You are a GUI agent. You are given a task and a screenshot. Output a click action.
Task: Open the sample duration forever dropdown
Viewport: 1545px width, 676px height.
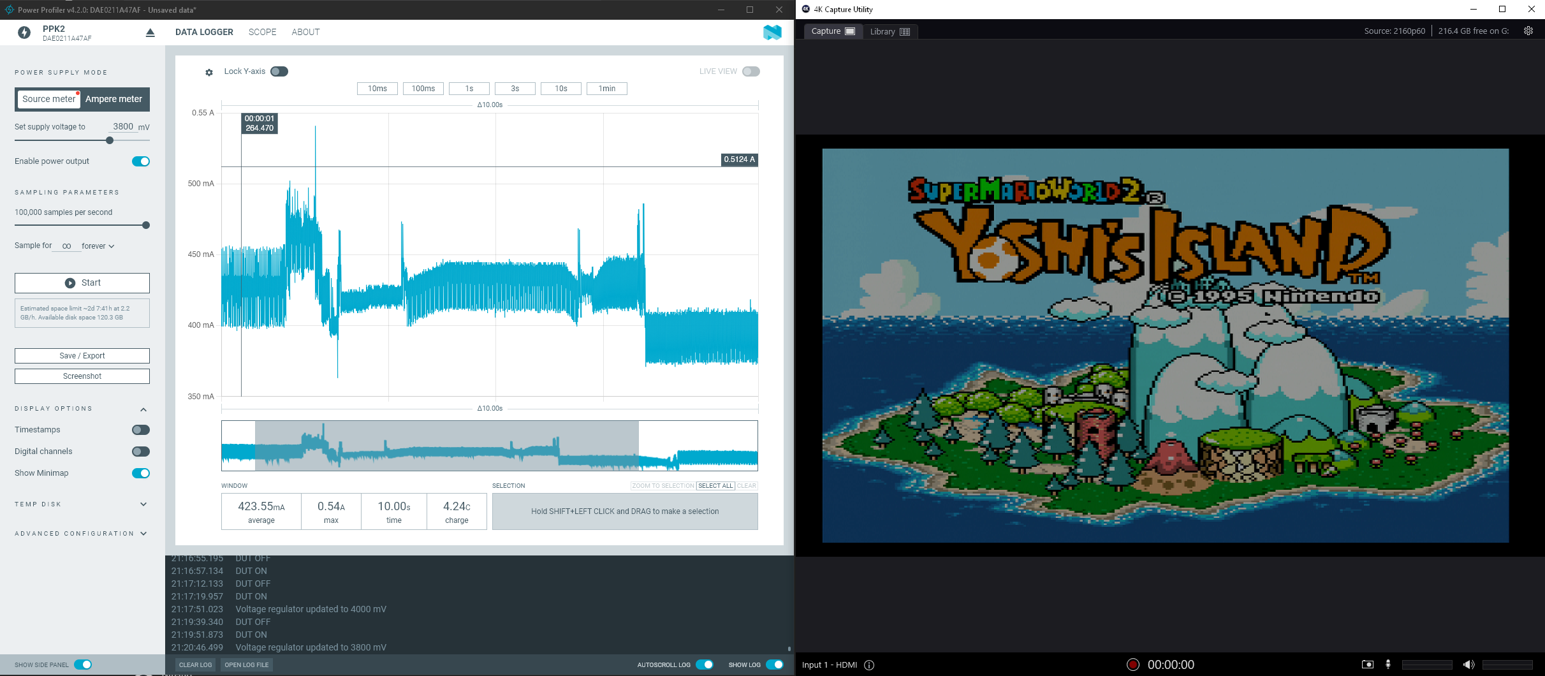click(x=98, y=246)
